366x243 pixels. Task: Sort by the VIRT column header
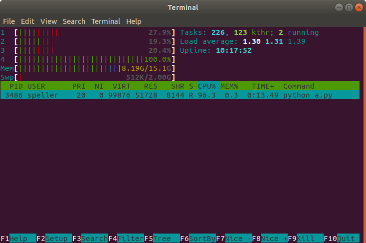click(x=121, y=86)
